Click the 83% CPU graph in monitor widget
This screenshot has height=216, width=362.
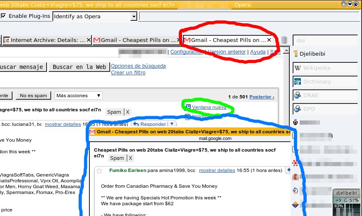[x=347, y=210]
